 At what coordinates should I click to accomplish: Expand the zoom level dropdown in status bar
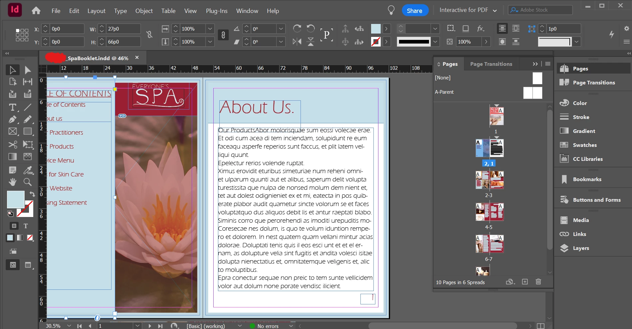[69, 326]
